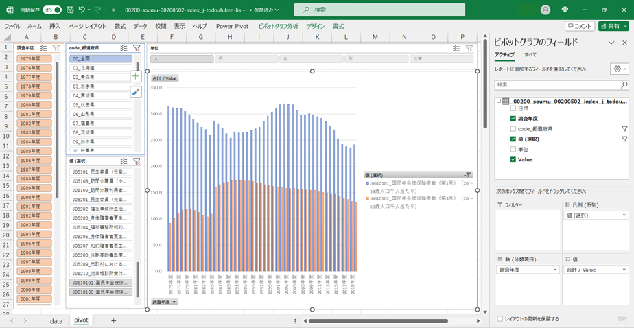Switch to the data sheet tab
Screen dimensions: 634x328
coord(56,320)
